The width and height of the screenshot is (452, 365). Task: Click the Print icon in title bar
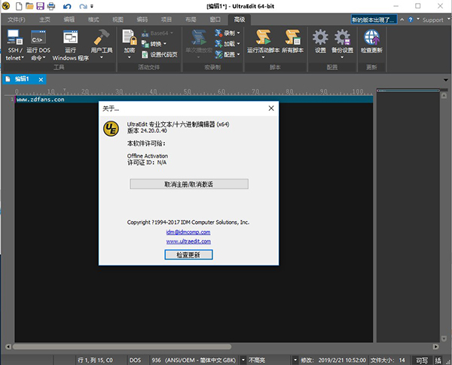51,6
